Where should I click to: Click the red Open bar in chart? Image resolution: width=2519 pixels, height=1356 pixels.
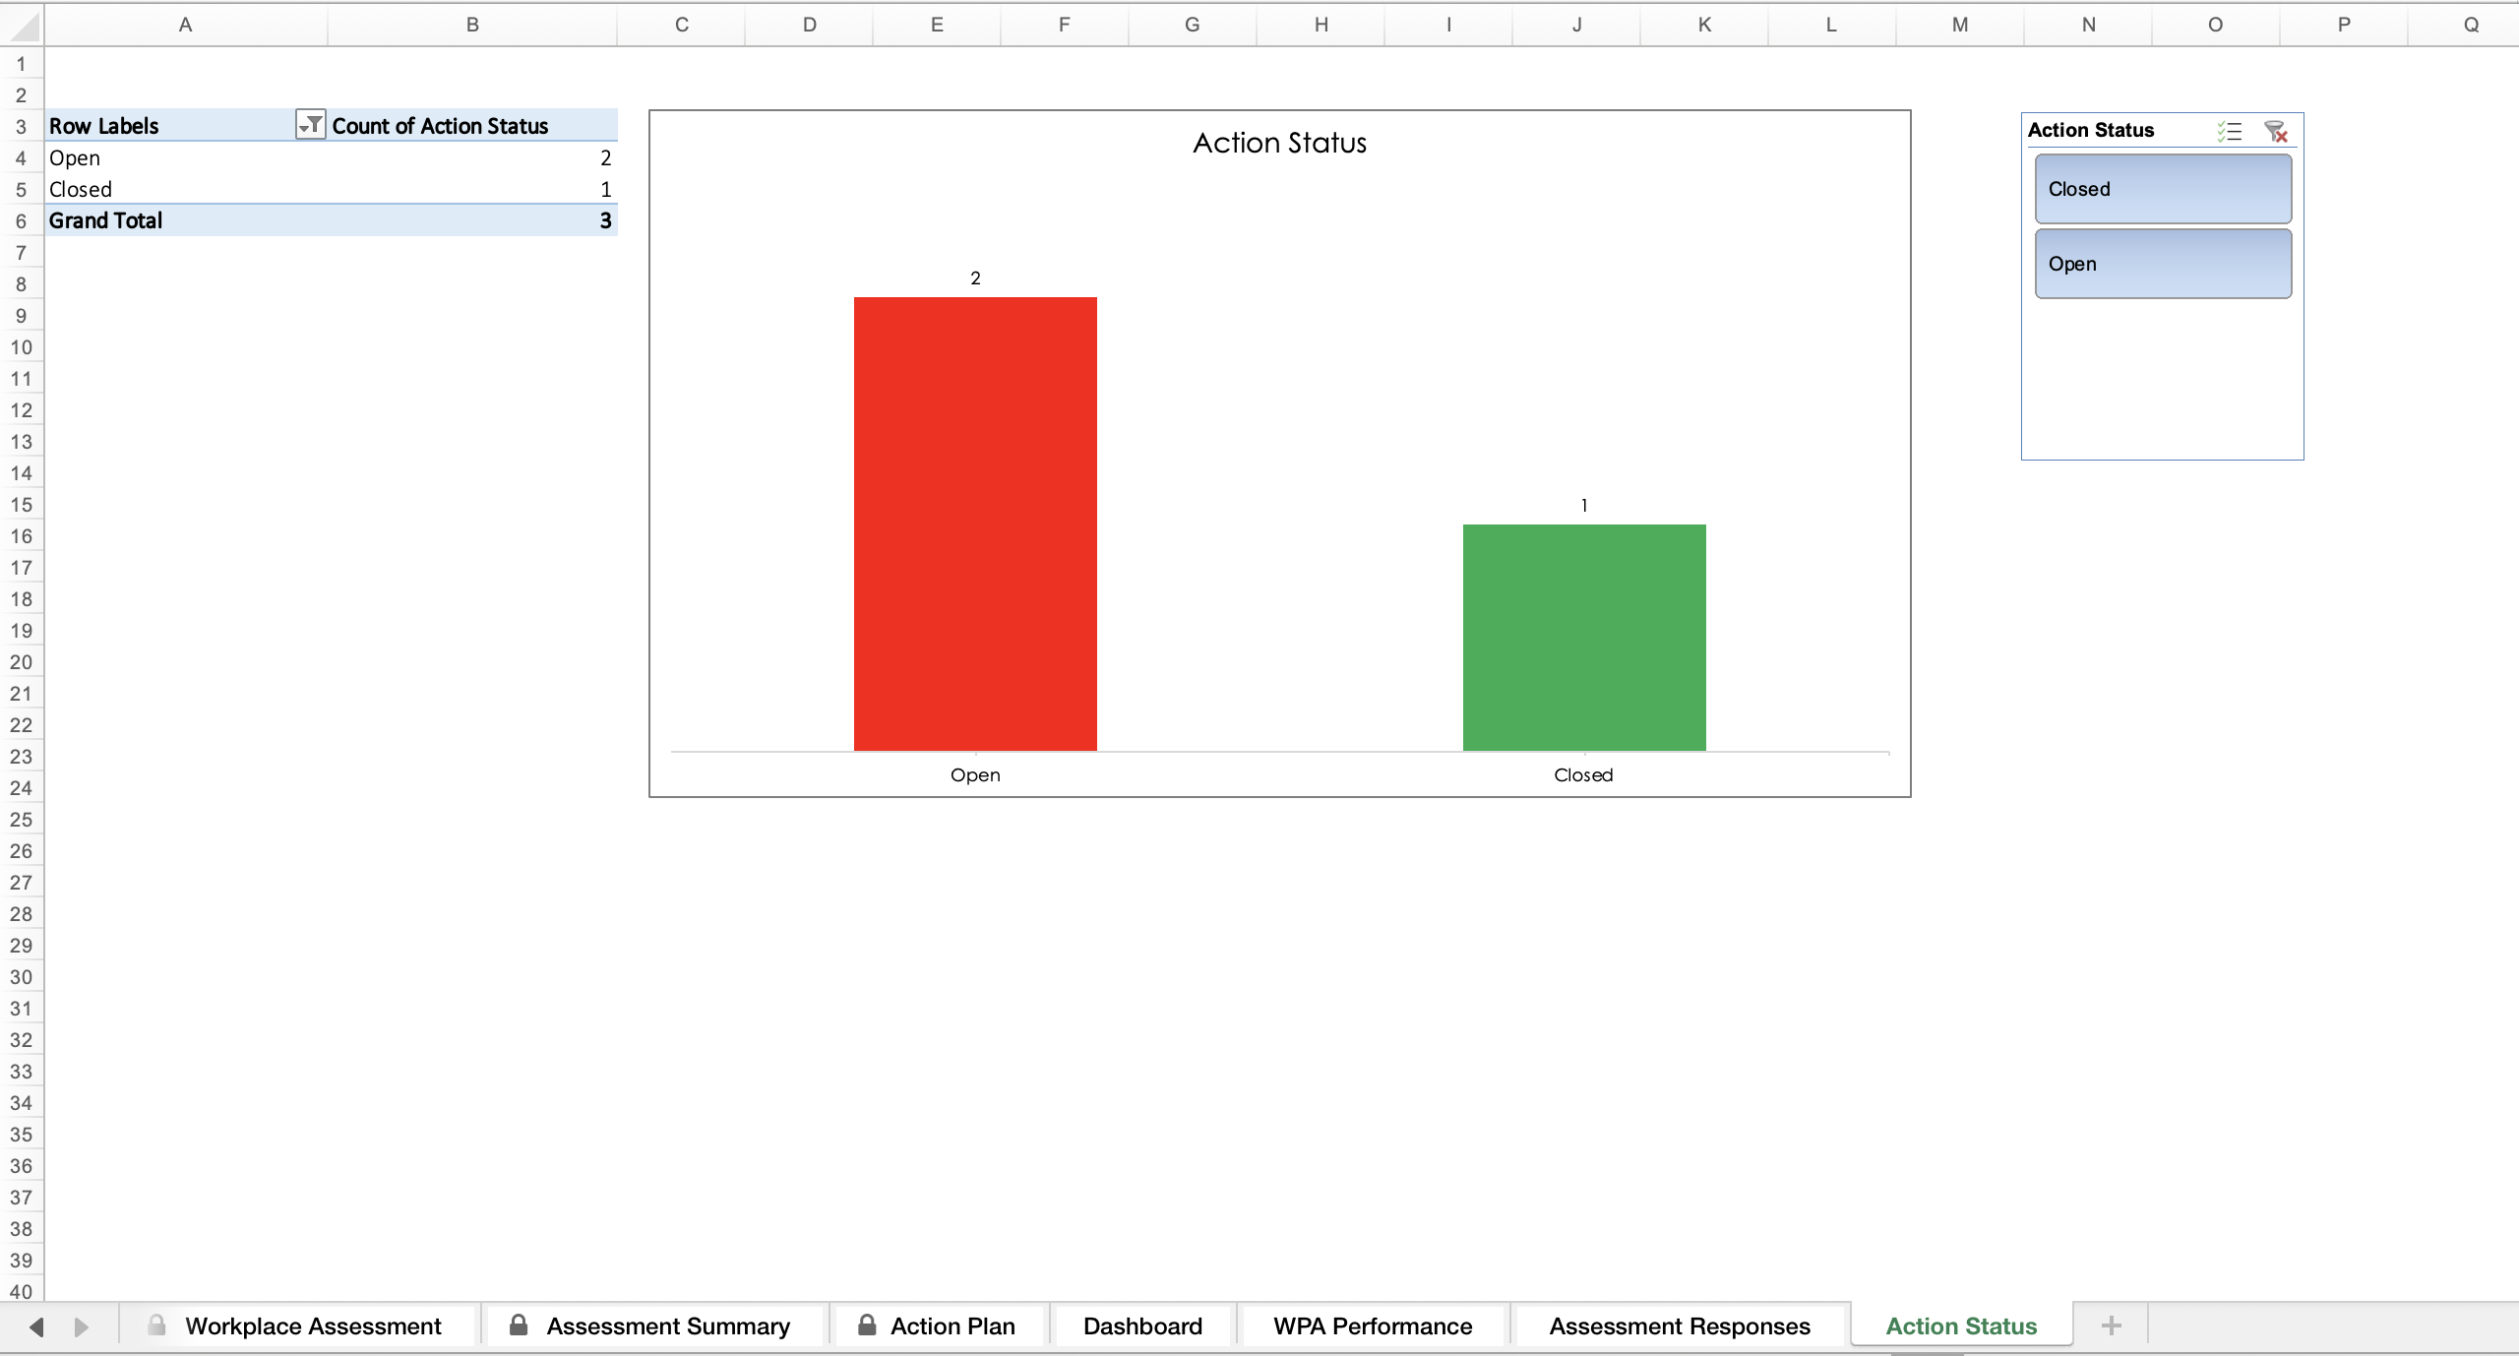(975, 524)
